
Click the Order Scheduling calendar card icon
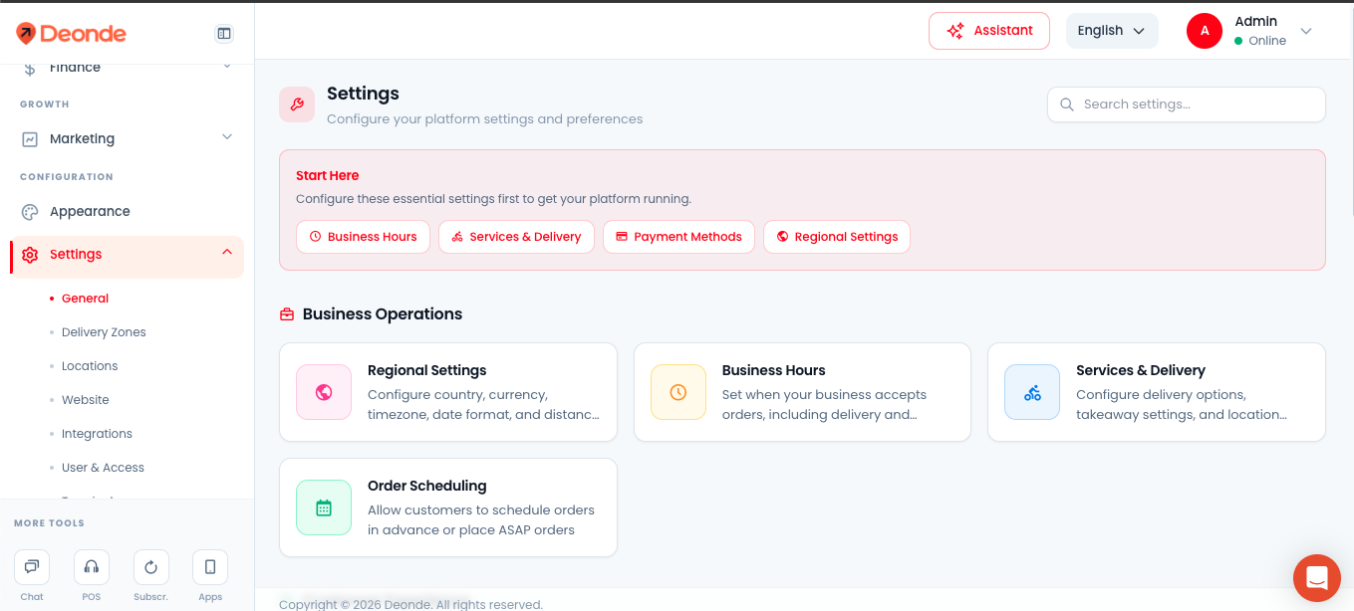324,508
